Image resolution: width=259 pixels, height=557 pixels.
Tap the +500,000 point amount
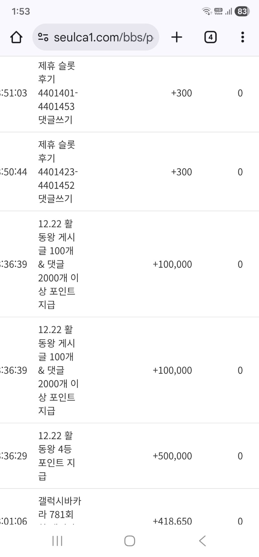click(172, 456)
